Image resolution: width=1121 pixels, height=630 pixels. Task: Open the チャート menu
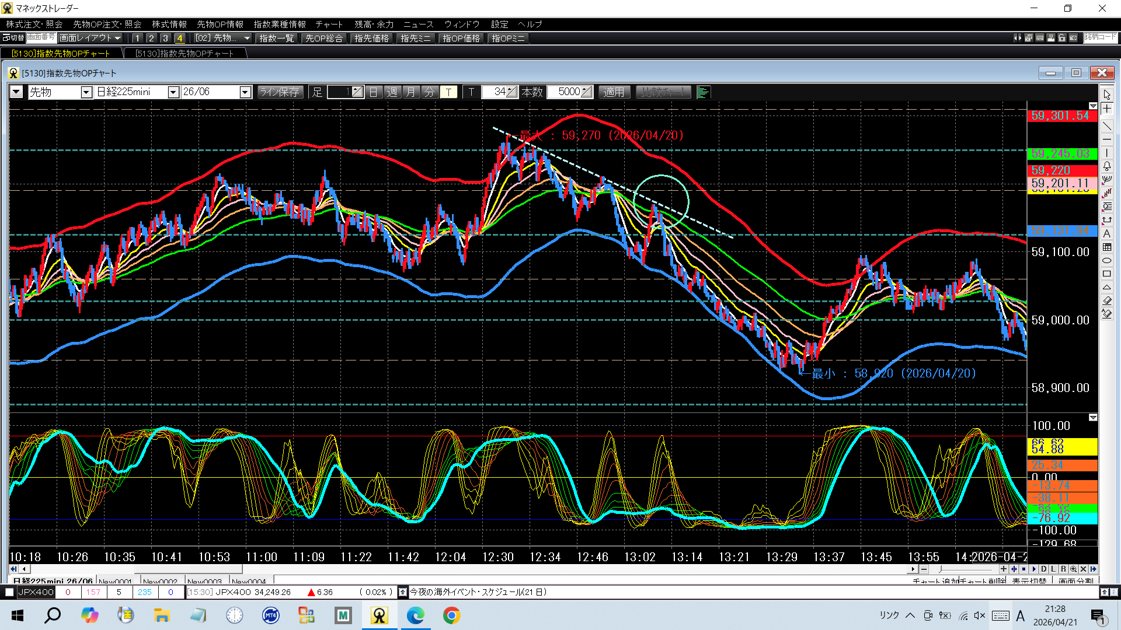click(329, 24)
